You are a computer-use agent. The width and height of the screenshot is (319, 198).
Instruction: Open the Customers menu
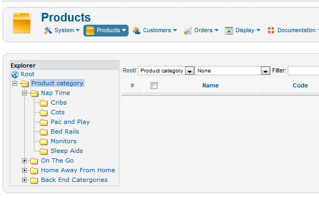[154, 31]
